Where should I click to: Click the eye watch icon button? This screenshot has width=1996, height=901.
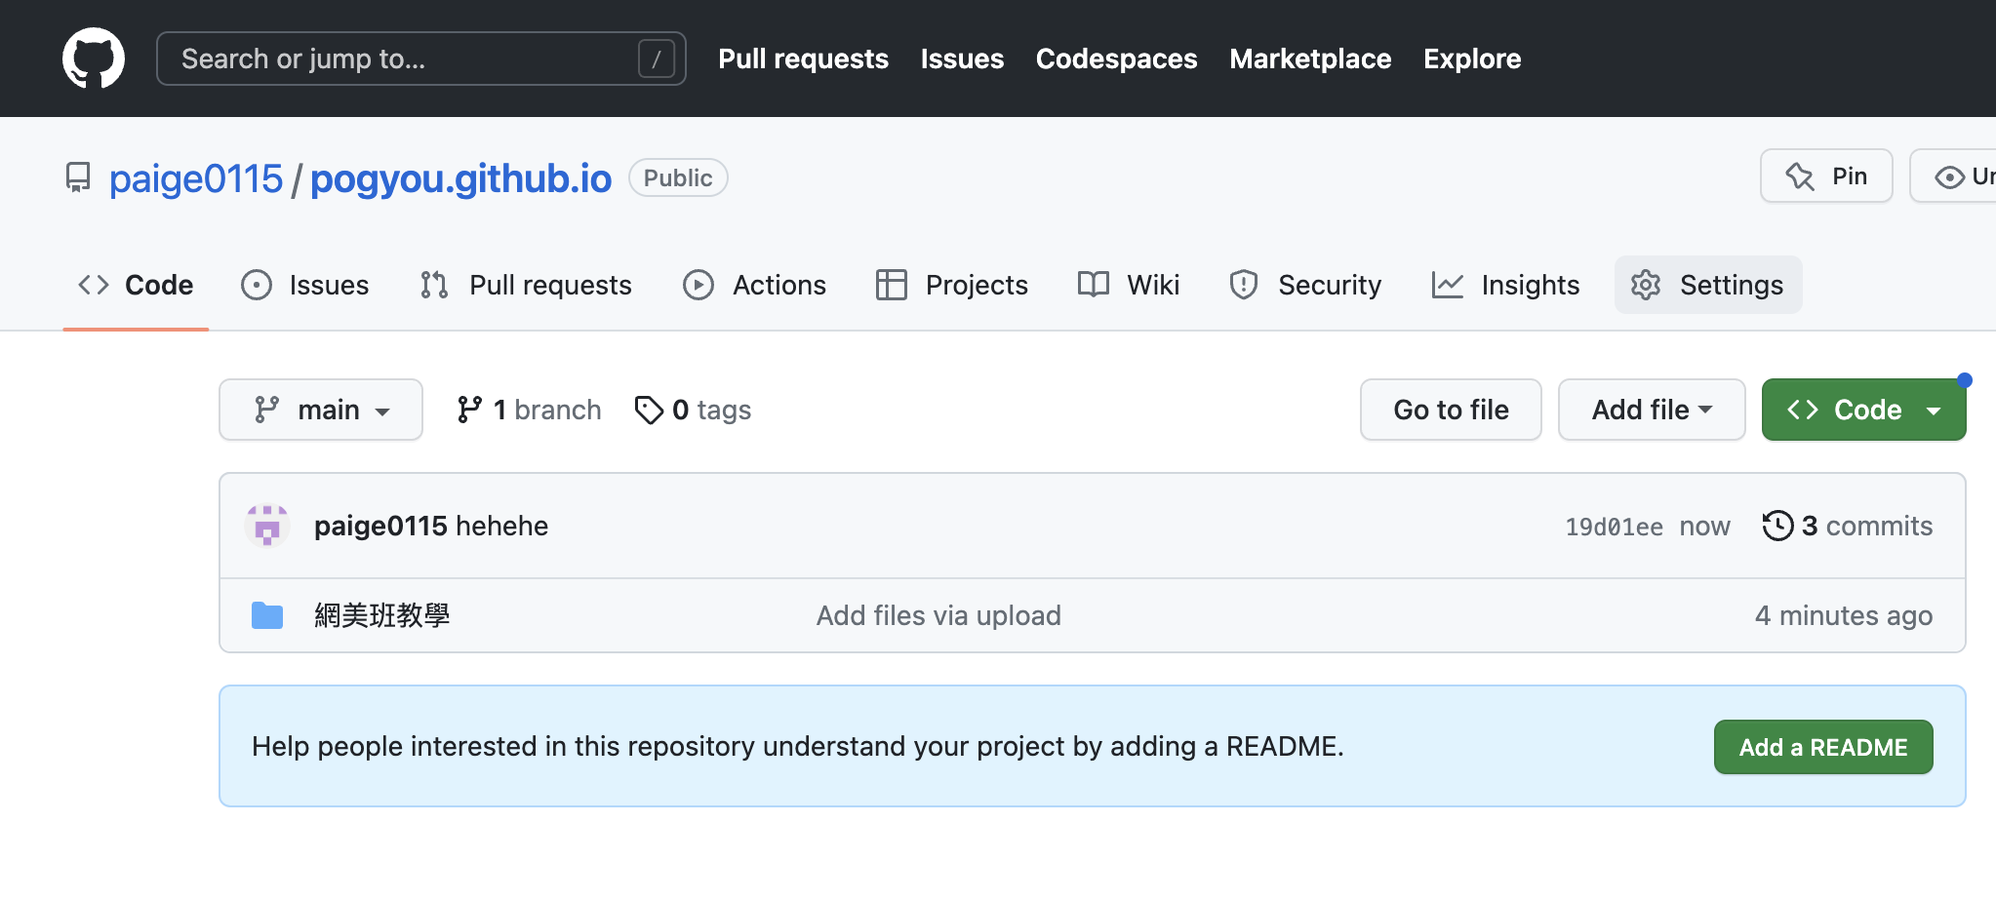(x=1953, y=176)
